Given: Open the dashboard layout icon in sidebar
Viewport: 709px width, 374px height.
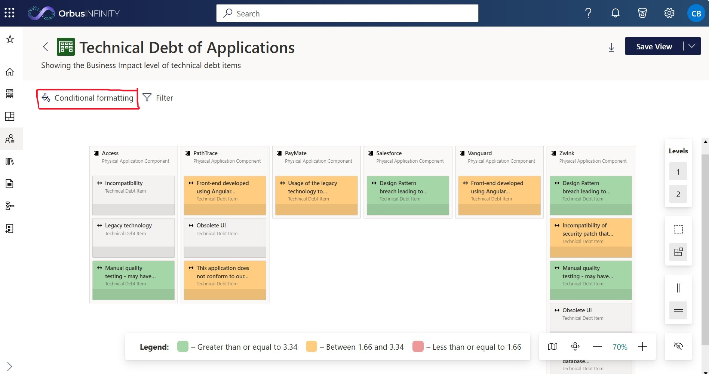Looking at the screenshot, I should 10,116.
